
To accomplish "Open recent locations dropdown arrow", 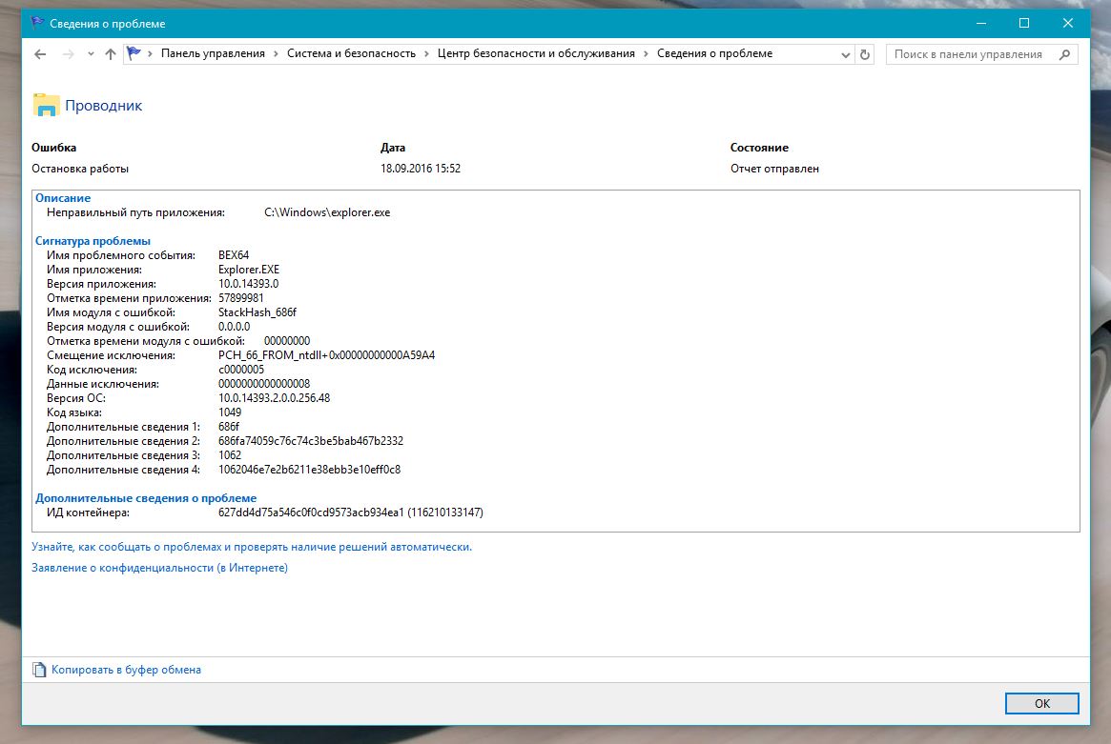I will pyautogui.click(x=91, y=54).
